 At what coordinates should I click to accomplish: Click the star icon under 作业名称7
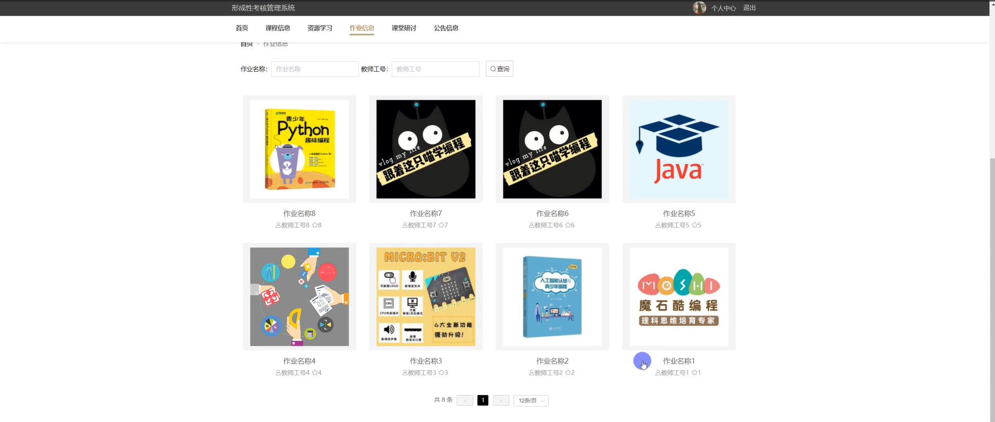441,225
